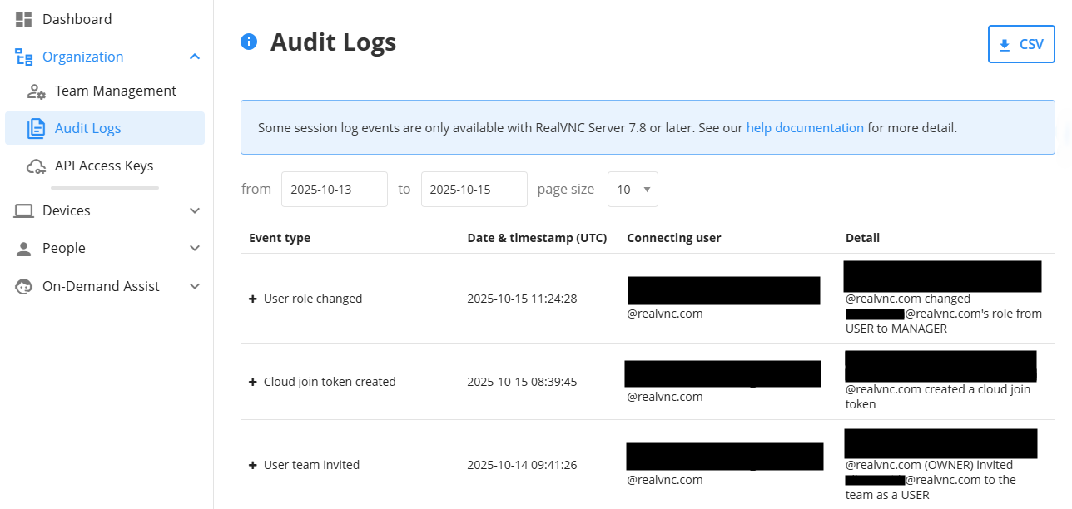
Task: Click the Team Management person-gear icon
Action: (x=37, y=91)
